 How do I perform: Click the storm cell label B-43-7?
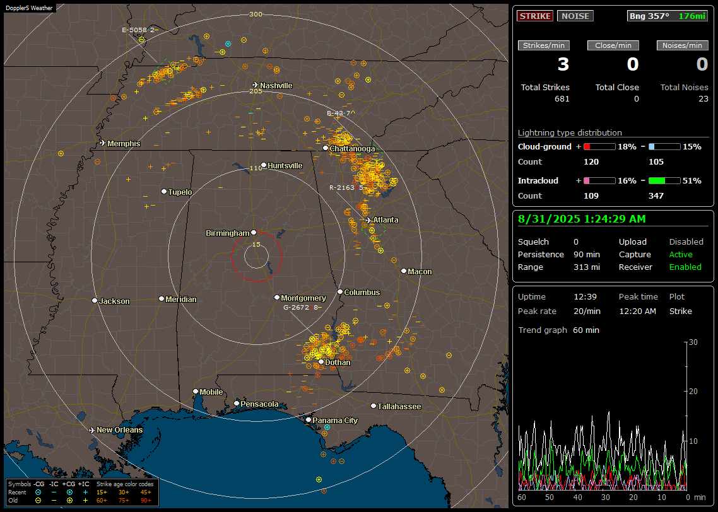341,113
